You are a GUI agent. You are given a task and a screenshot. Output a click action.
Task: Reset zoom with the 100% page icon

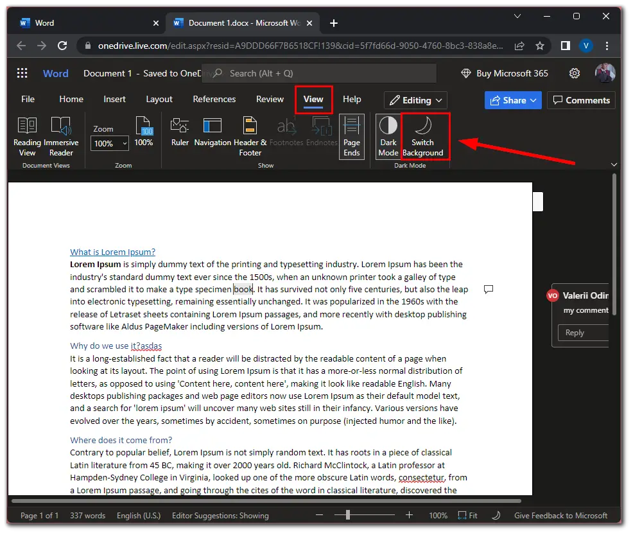tap(144, 131)
